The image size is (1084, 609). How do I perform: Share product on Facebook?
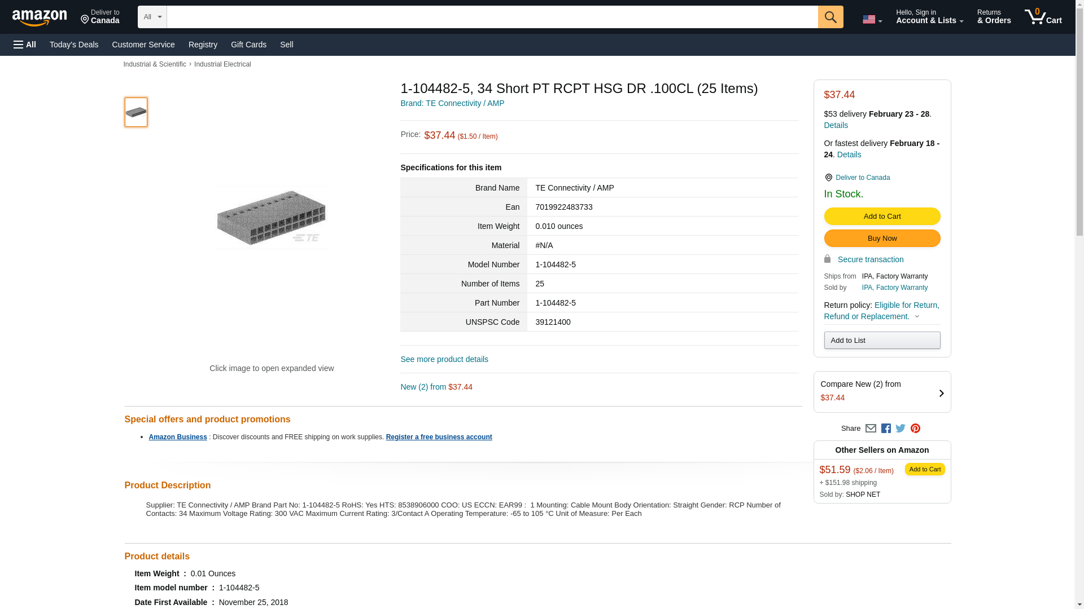coord(886,429)
